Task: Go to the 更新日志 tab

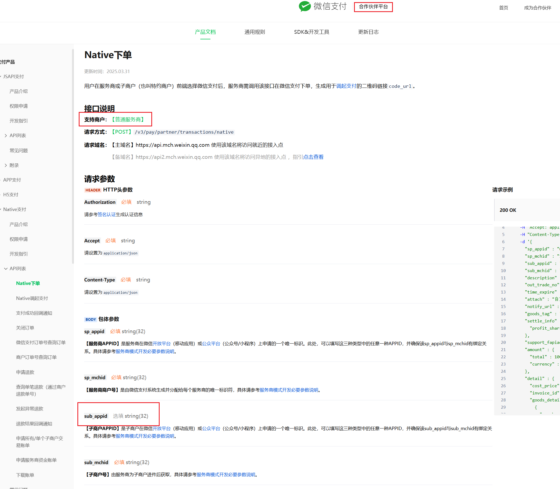Action: pyautogui.click(x=368, y=32)
